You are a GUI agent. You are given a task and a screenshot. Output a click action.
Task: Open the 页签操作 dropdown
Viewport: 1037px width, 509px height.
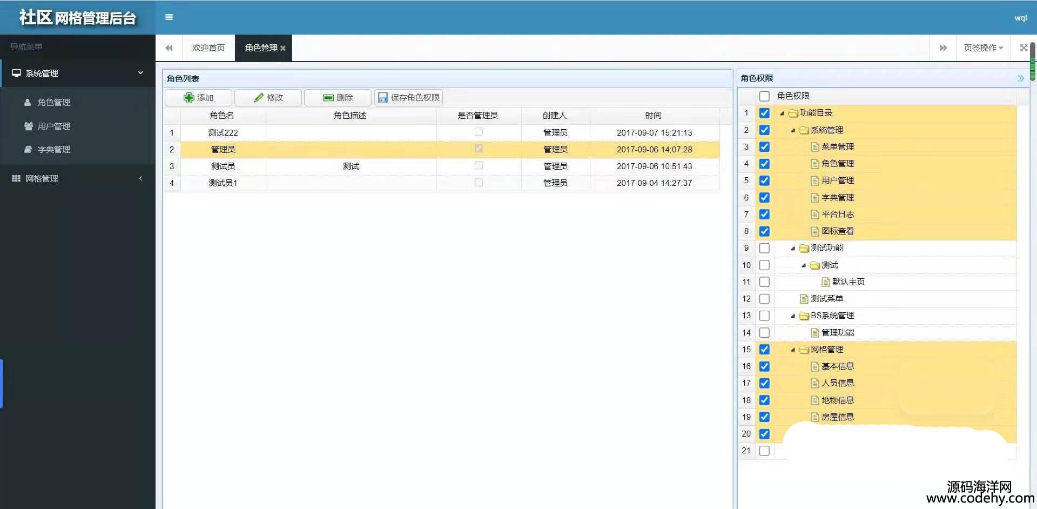pos(983,48)
